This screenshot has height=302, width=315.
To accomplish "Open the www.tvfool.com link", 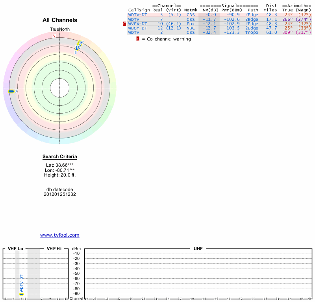I will [x=60, y=235].
